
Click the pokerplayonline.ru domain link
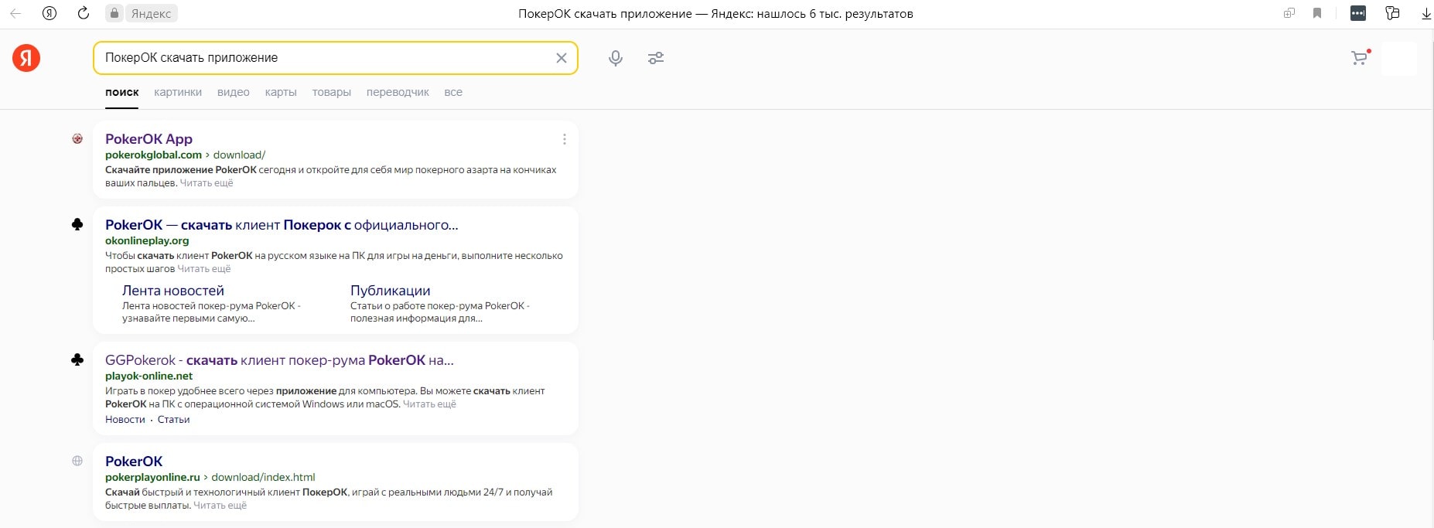click(x=152, y=477)
